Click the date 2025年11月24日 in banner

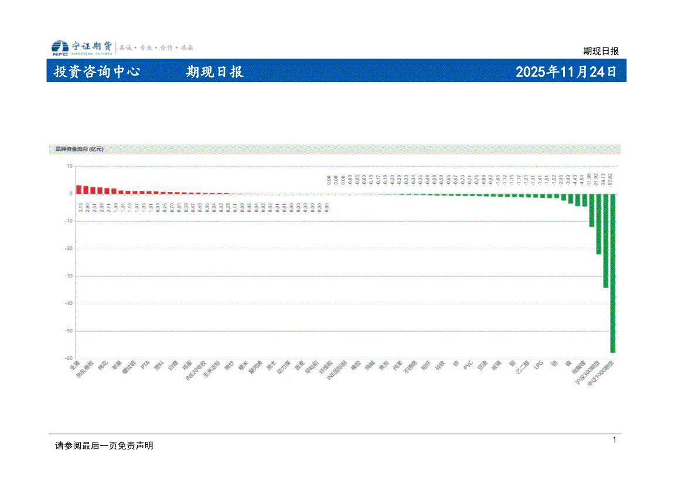[566, 72]
